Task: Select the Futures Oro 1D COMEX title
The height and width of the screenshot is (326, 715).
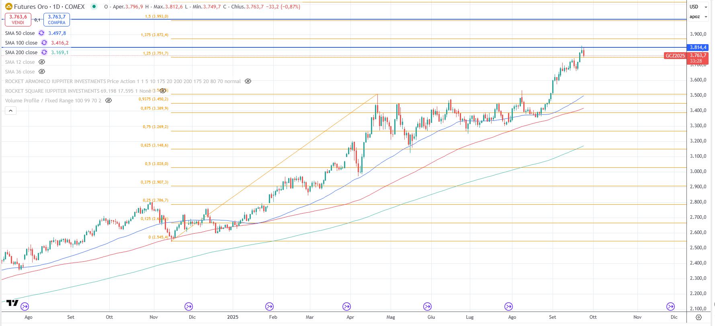Action: point(49,6)
